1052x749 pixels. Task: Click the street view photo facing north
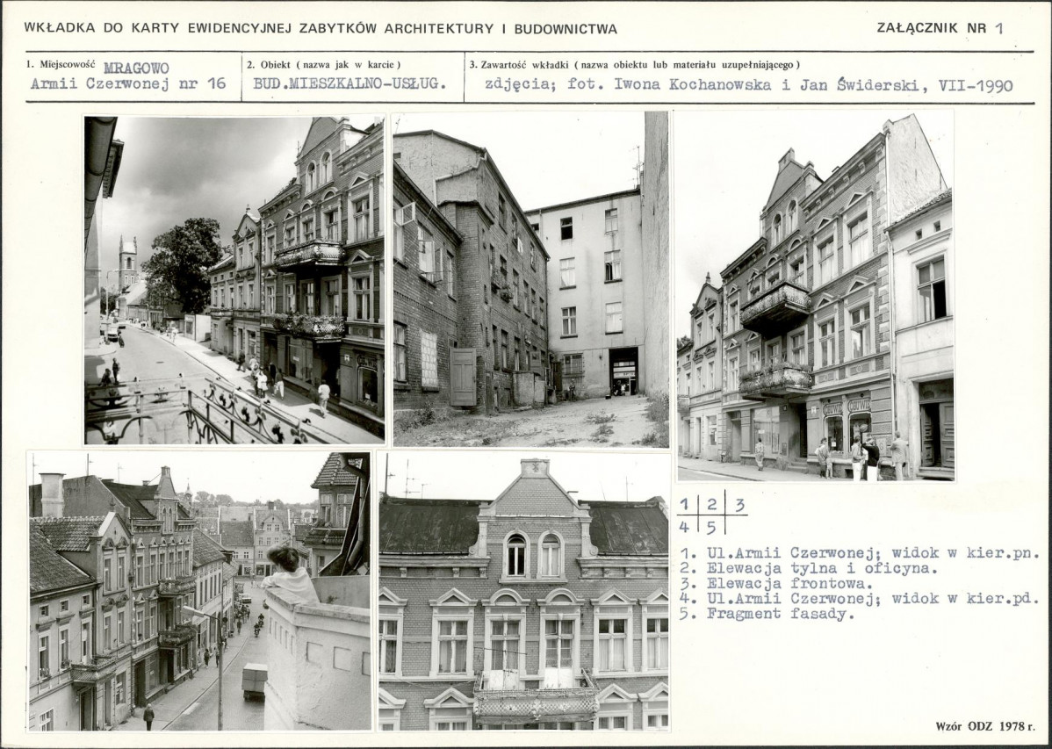(234, 280)
